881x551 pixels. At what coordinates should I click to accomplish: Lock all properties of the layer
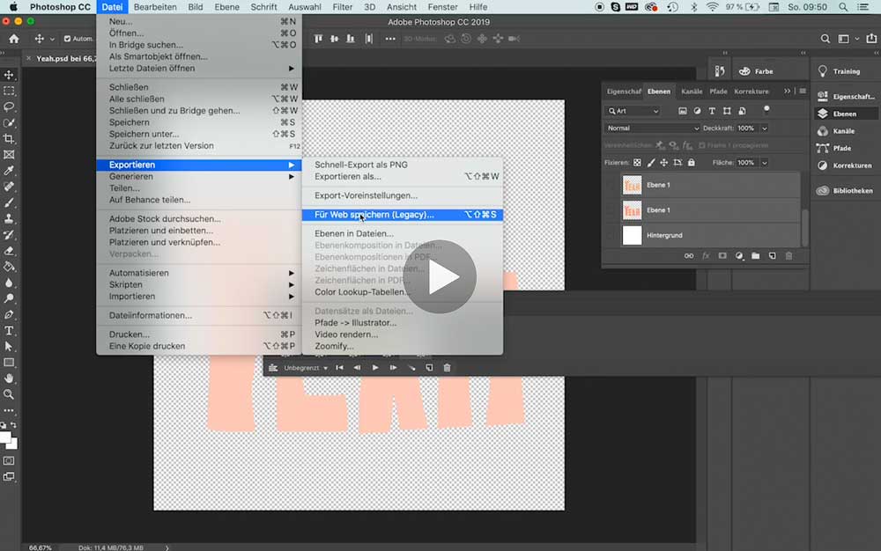[x=692, y=161]
